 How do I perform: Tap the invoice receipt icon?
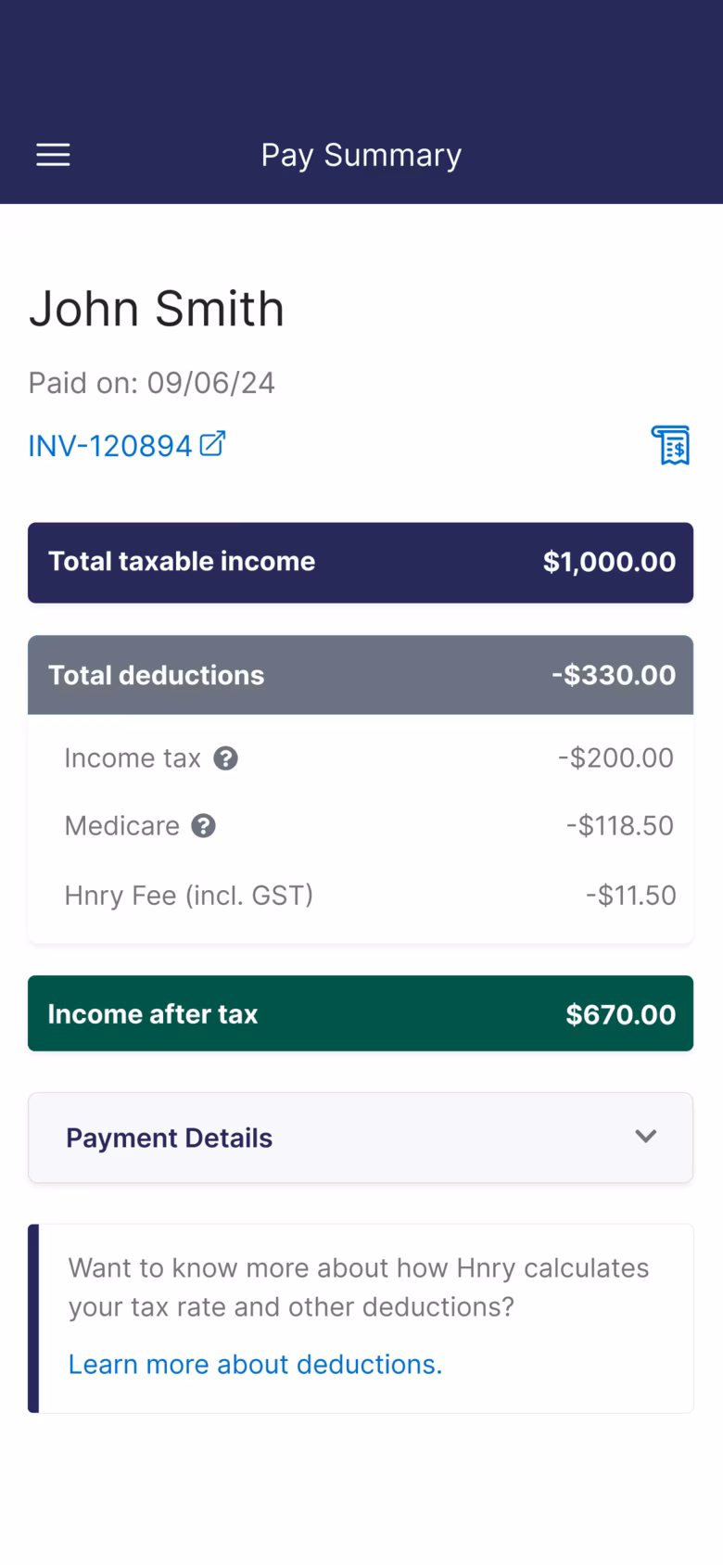[x=670, y=445]
